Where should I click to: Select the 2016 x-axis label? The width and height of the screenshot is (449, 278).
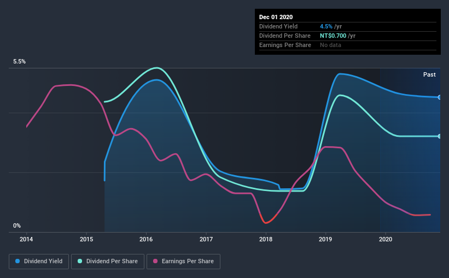tap(146, 239)
